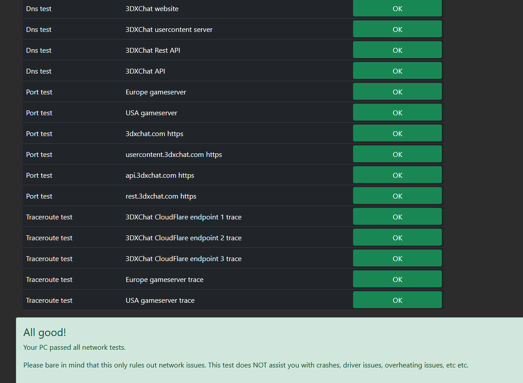Click OK status for 3DXChat website
The image size is (523, 383).
[397, 8]
